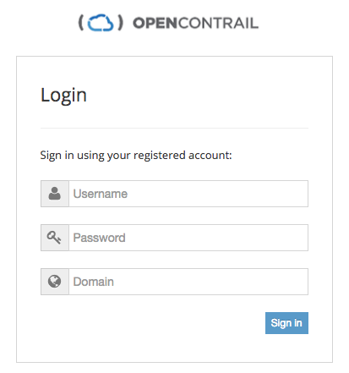The height and width of the screenshot is (373, 349).
Task: Focus the Username input field
Action: pyautogui.click(x=188, y=194)
